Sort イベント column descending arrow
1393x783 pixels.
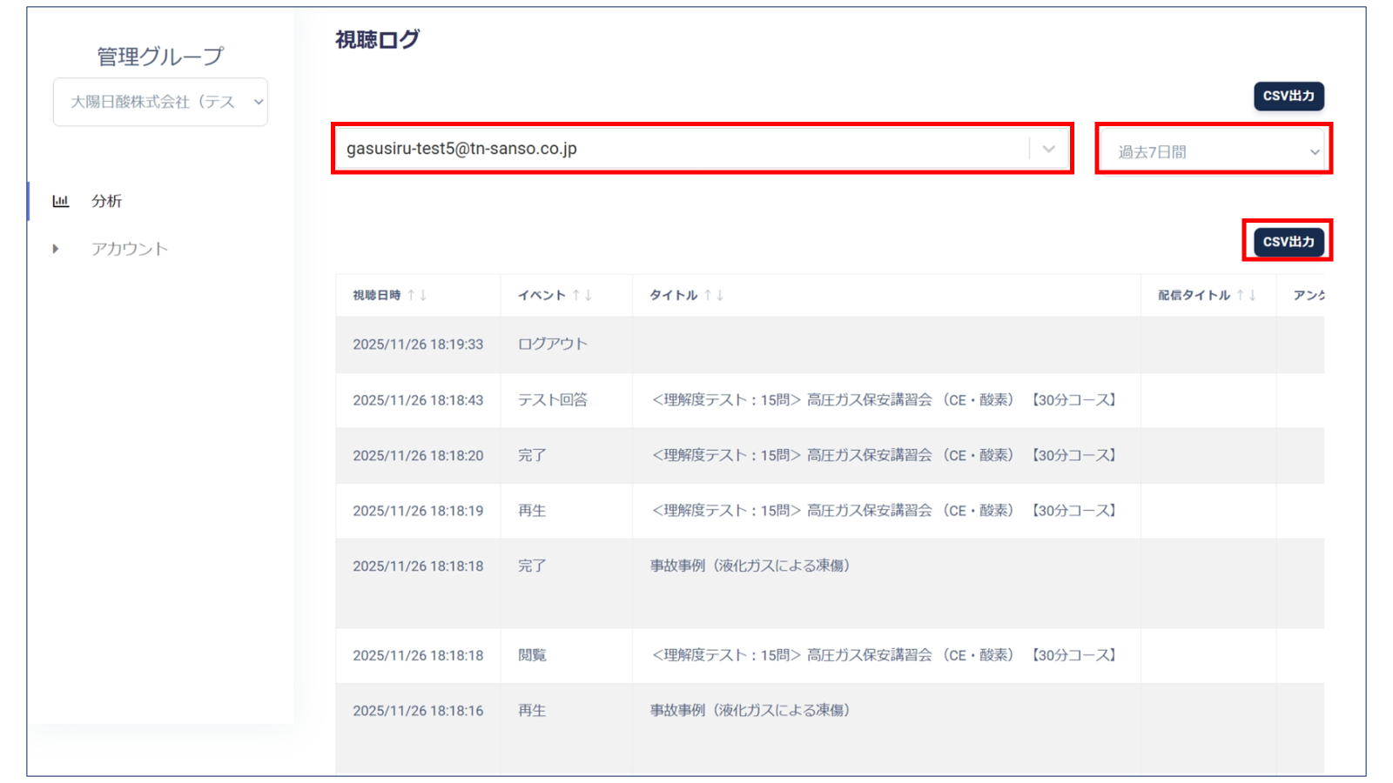pyautogui.click(x=589, y=295)
